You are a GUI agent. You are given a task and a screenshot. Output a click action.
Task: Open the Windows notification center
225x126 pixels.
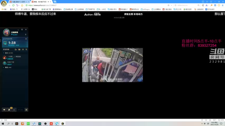[x=221, y=124]
